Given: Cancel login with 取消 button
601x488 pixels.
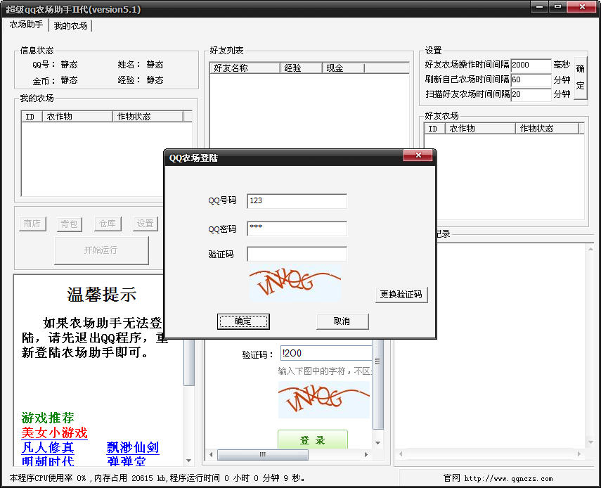Looking at the screenshot, I should (342, 321).
